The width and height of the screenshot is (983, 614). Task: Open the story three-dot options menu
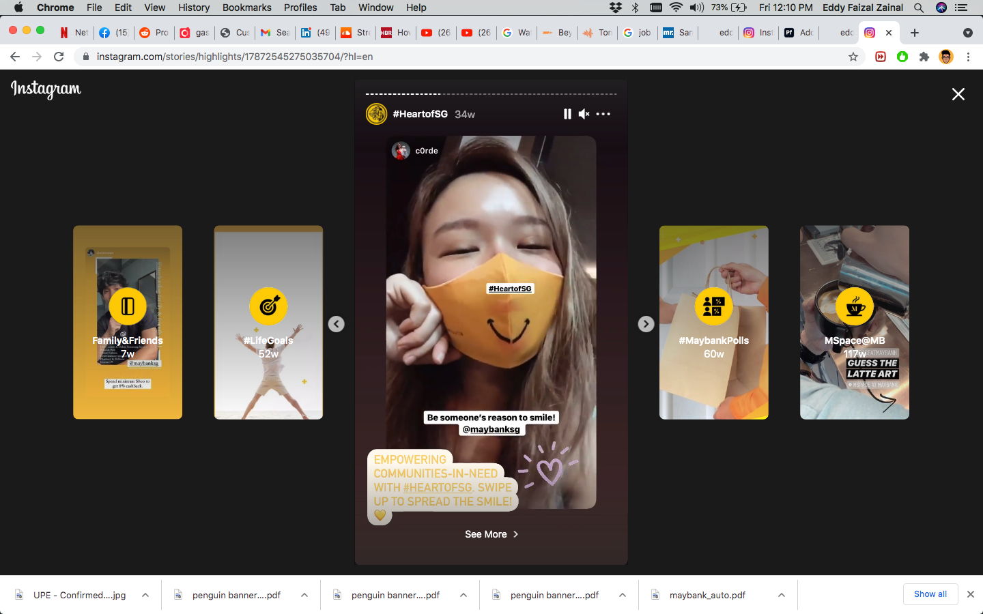603,114
